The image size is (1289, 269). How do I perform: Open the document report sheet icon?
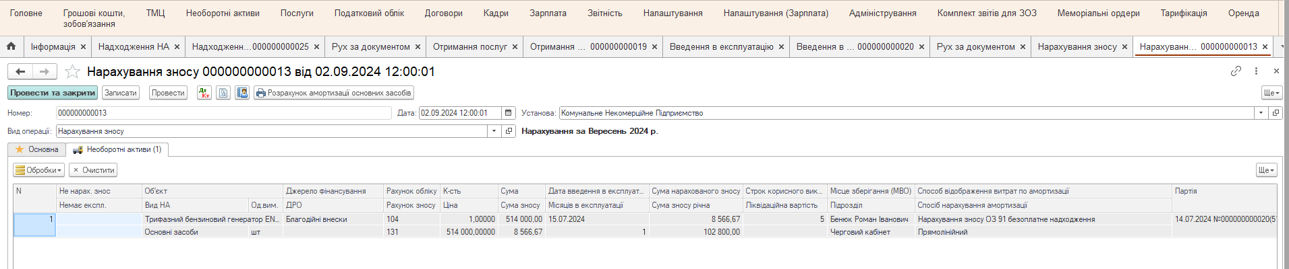coord(223,93)
